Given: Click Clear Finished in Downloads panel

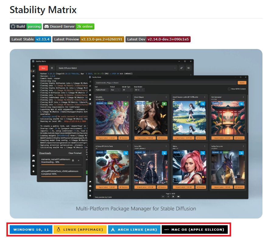Looking at the screenshot, I should tap(75, 153).
